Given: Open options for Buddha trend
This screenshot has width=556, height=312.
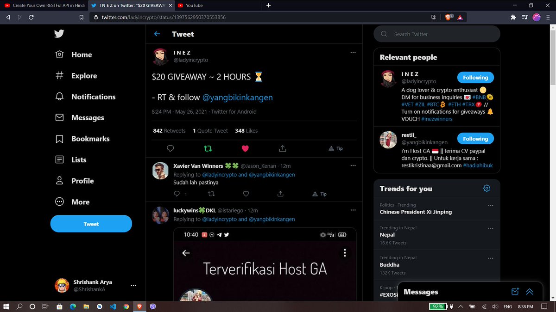Looking at the screenshot, I should click(x=491, y=258).
